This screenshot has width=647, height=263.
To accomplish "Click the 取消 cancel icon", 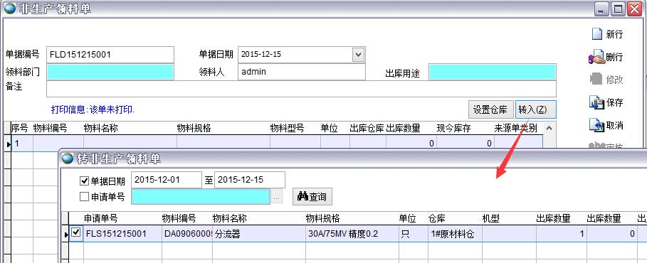I will [x=596, y=125].
